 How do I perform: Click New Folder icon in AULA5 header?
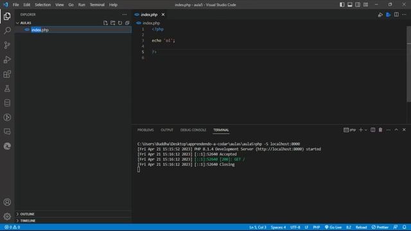pyautogui.click(x=113, y=23)
